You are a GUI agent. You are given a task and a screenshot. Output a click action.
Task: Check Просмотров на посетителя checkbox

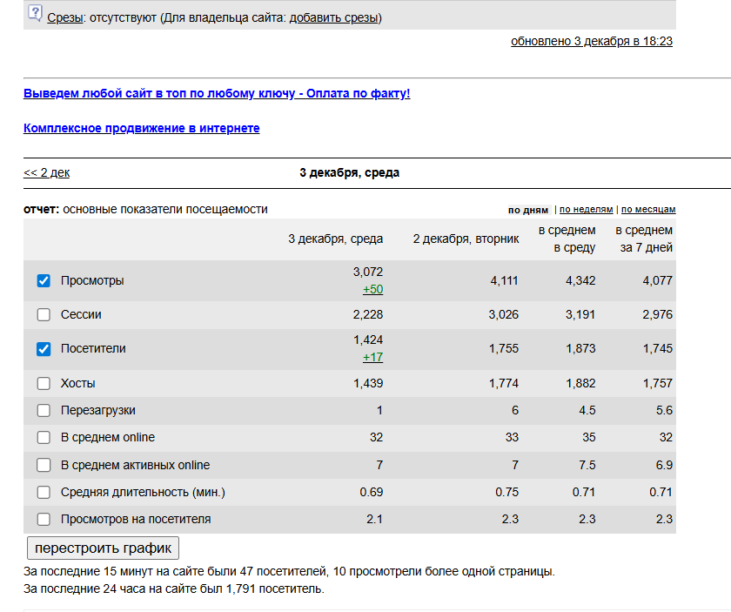coord(44,519)
